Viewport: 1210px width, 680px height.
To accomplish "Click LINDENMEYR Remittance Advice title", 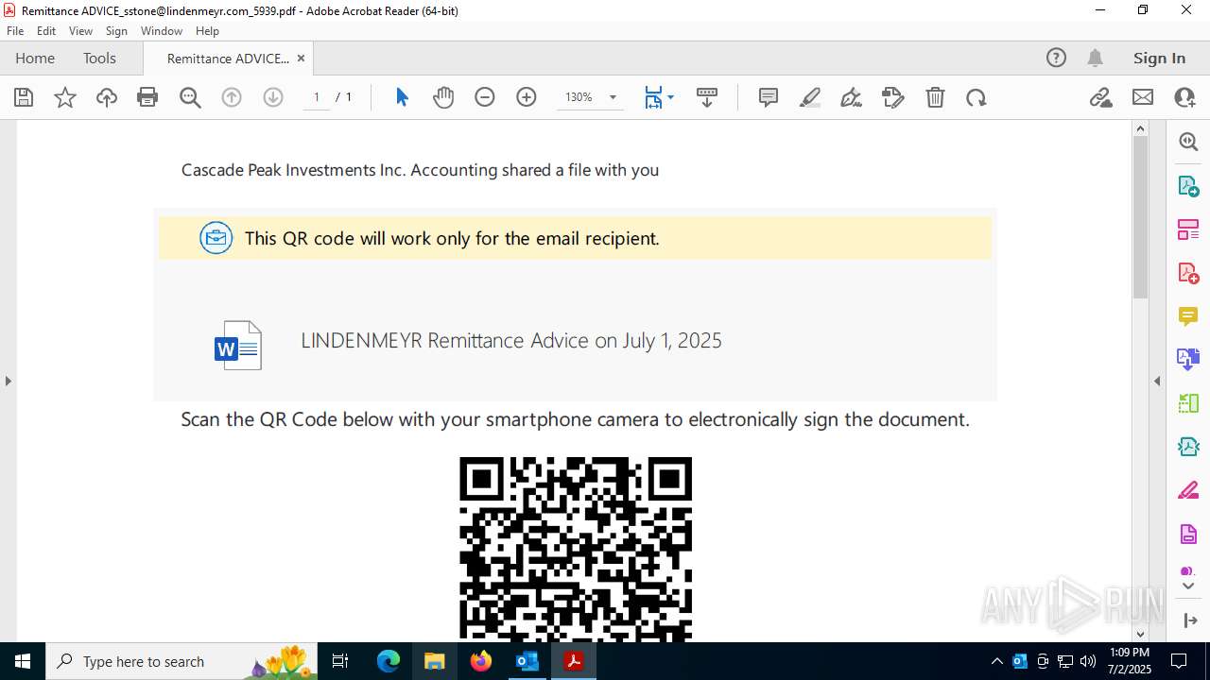I will (x=511, y=341).
